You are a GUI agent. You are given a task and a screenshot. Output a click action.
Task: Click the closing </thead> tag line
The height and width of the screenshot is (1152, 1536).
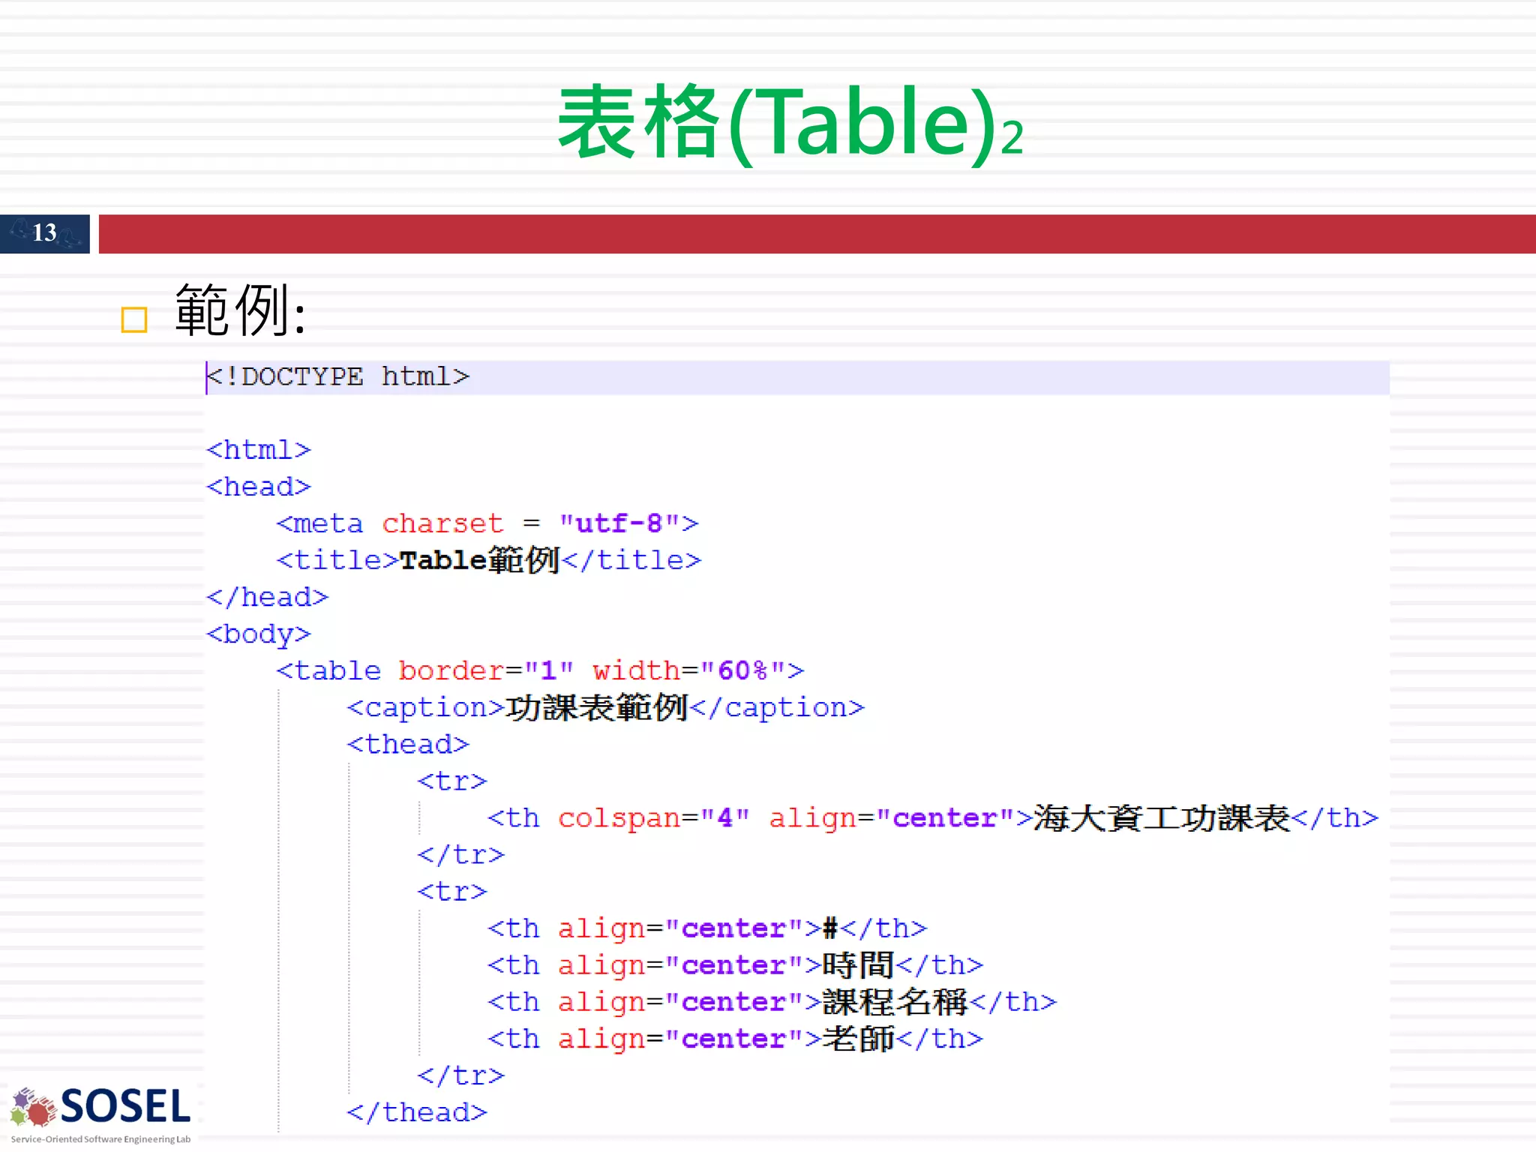[417, 1112]
